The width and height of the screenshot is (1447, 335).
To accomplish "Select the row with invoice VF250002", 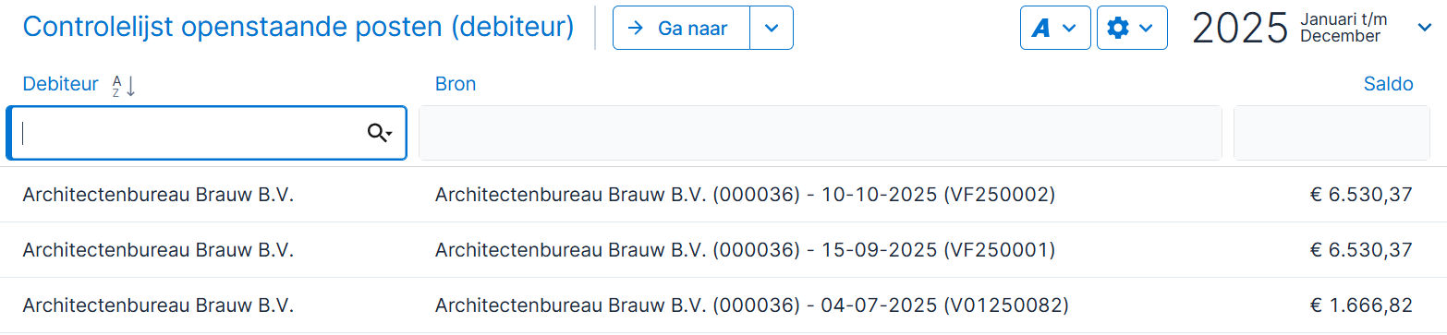I will tap(723, 195).
